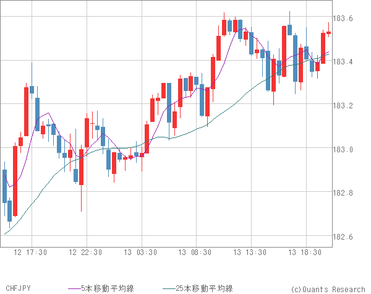Click the 182.6 price axis label

pyautogui.click(x=343, y=236)
